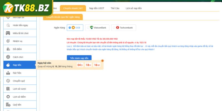Click the gamepad icon for Miêu tả trò chơi
The width and height of the screenshot is (222, 111).
pyautogui.click(x=8, y=33)
